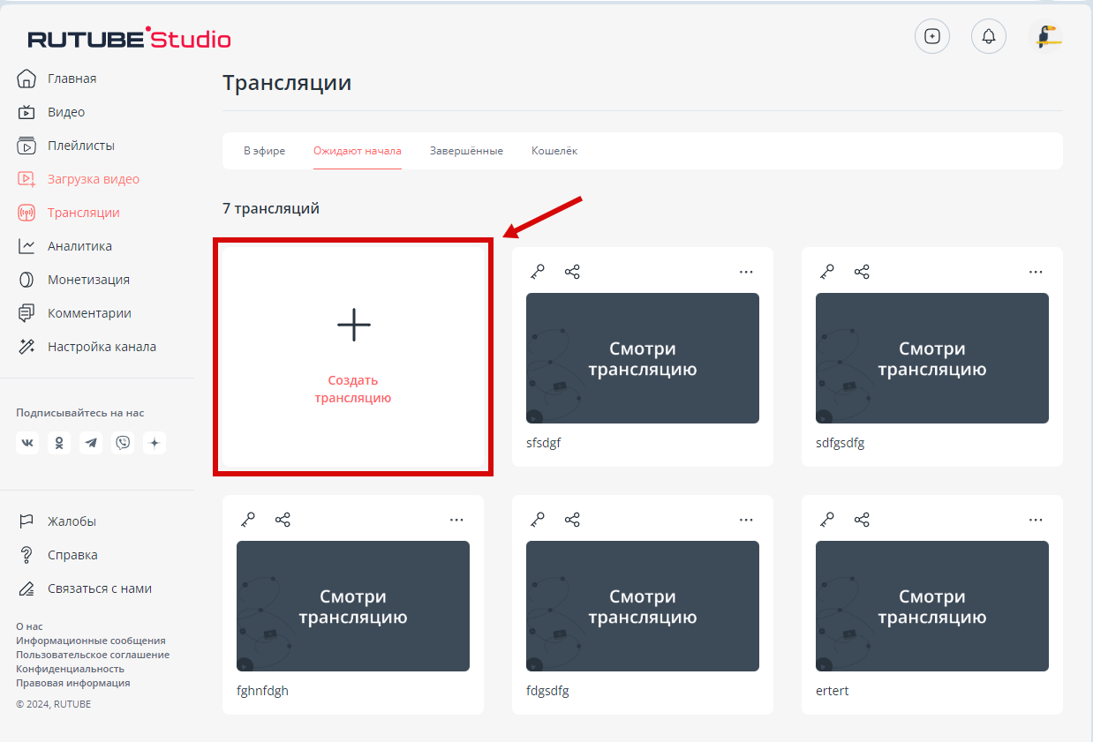The image size is (1093, 742).
Task: Open the more options menu for ertert
Action: [1036, 520]
